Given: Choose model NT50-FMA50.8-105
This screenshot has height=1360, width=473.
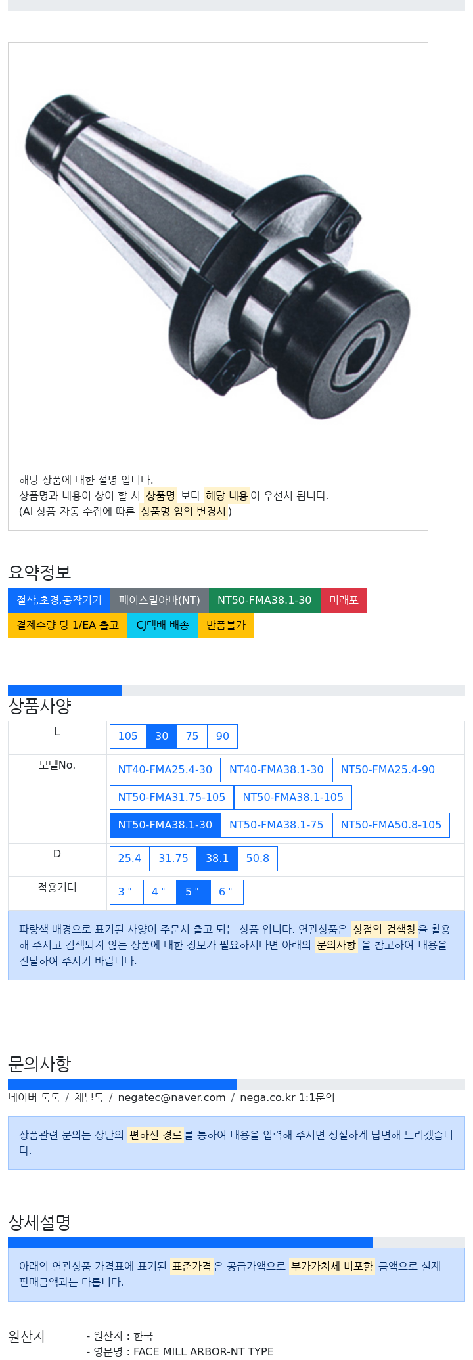Looking at the screenshot, I should pyautogui.click(x=391, y=825).
